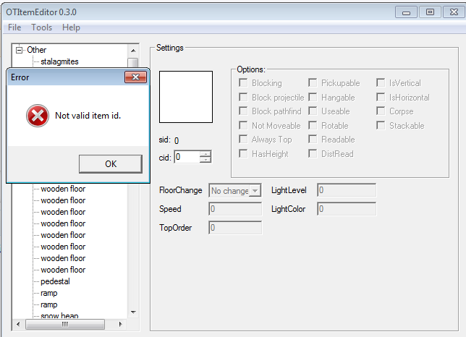Increase cid with the up spinner arrow
This screenshot has width=466, height=337.
(206, 154)
